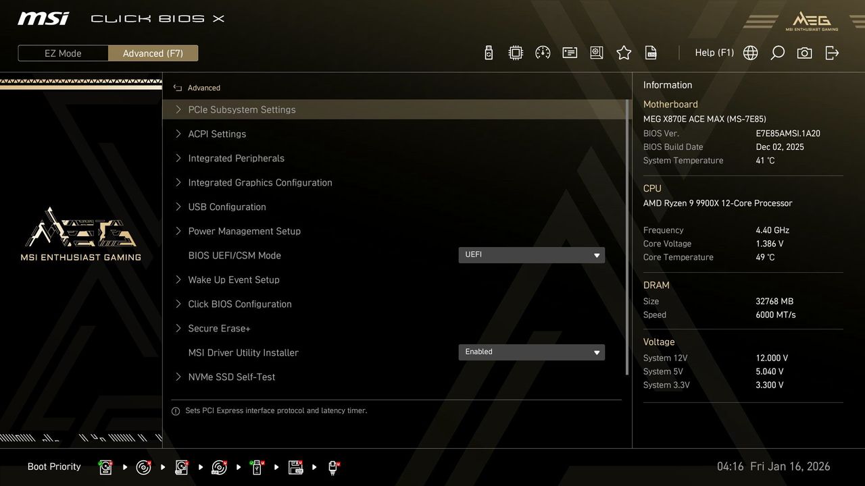Click the 04:16 Fri Jan 16, 2026 clock
Screen dimensions: 865x486
click(773, 466)
